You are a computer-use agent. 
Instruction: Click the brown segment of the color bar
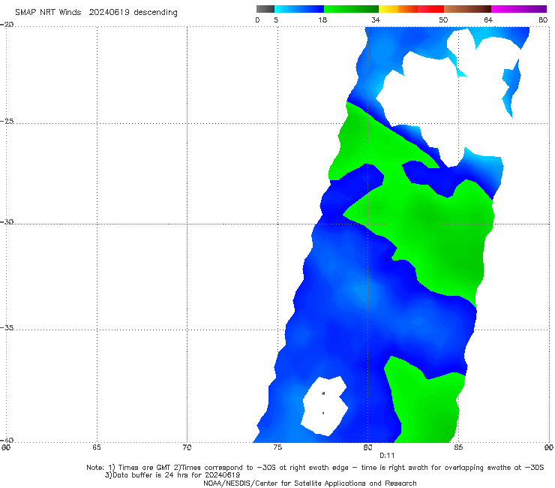point(467,9)
